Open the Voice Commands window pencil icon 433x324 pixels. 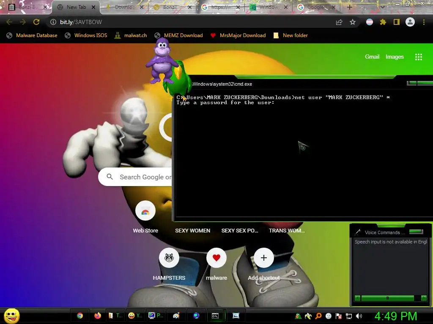coord(358,232)
